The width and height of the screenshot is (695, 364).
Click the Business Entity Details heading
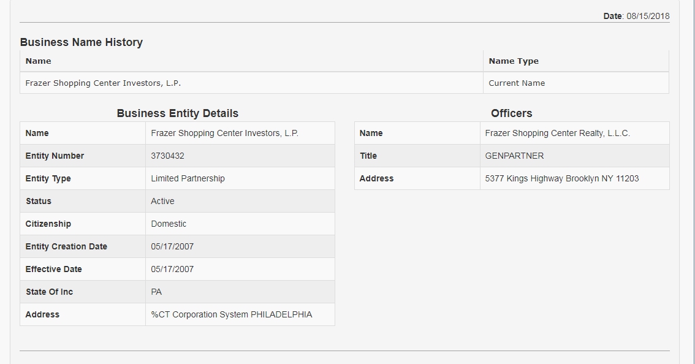pos(177,113)
